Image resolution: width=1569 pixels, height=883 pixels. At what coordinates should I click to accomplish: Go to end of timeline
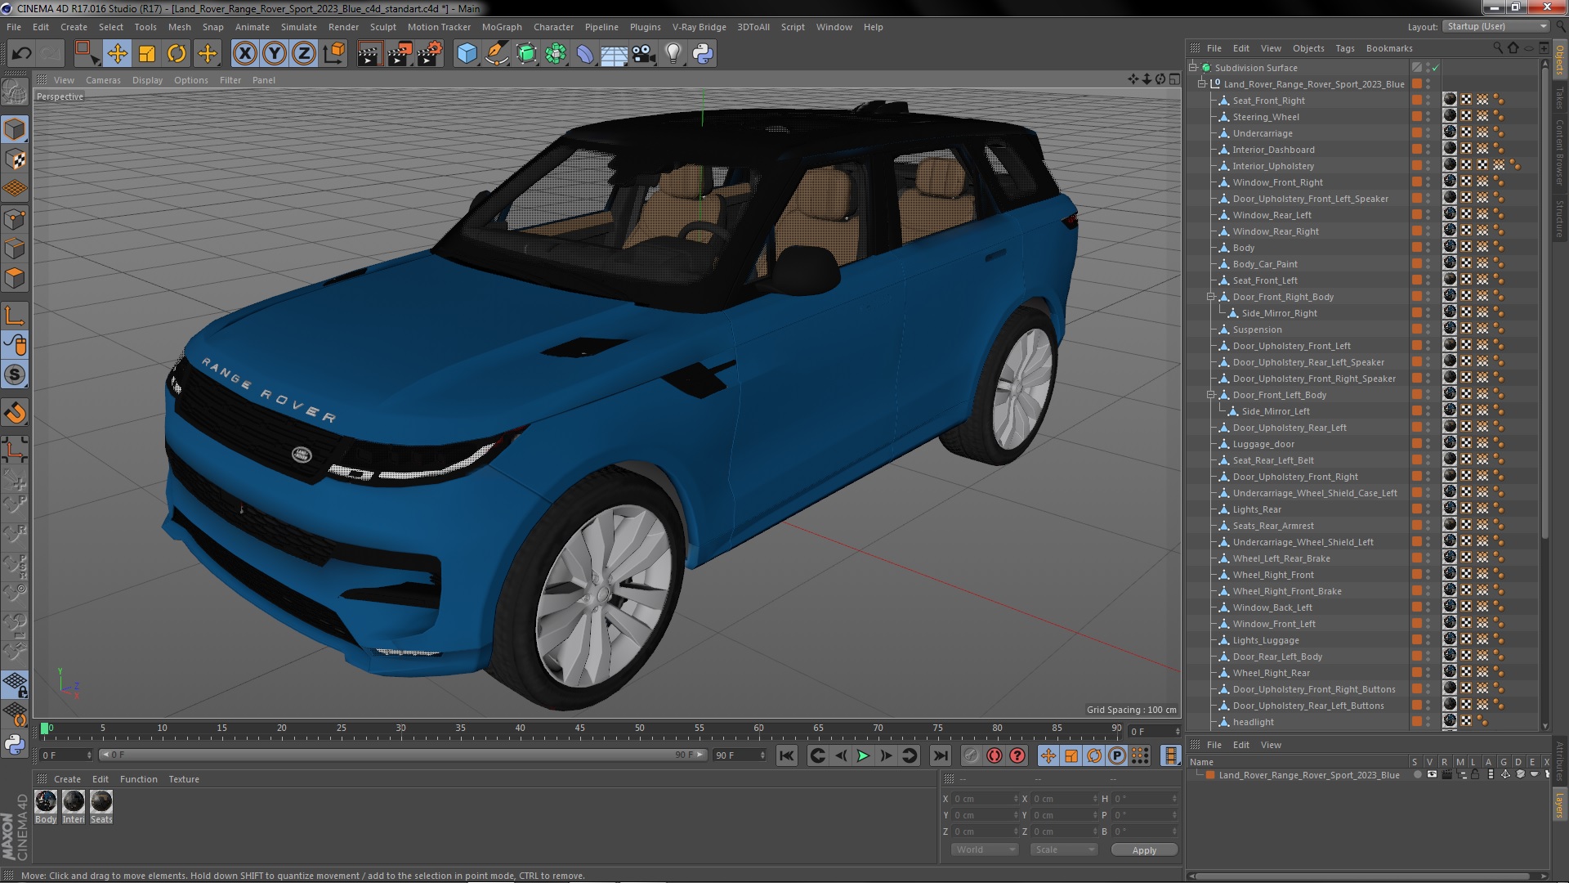(x=941, y=756)
